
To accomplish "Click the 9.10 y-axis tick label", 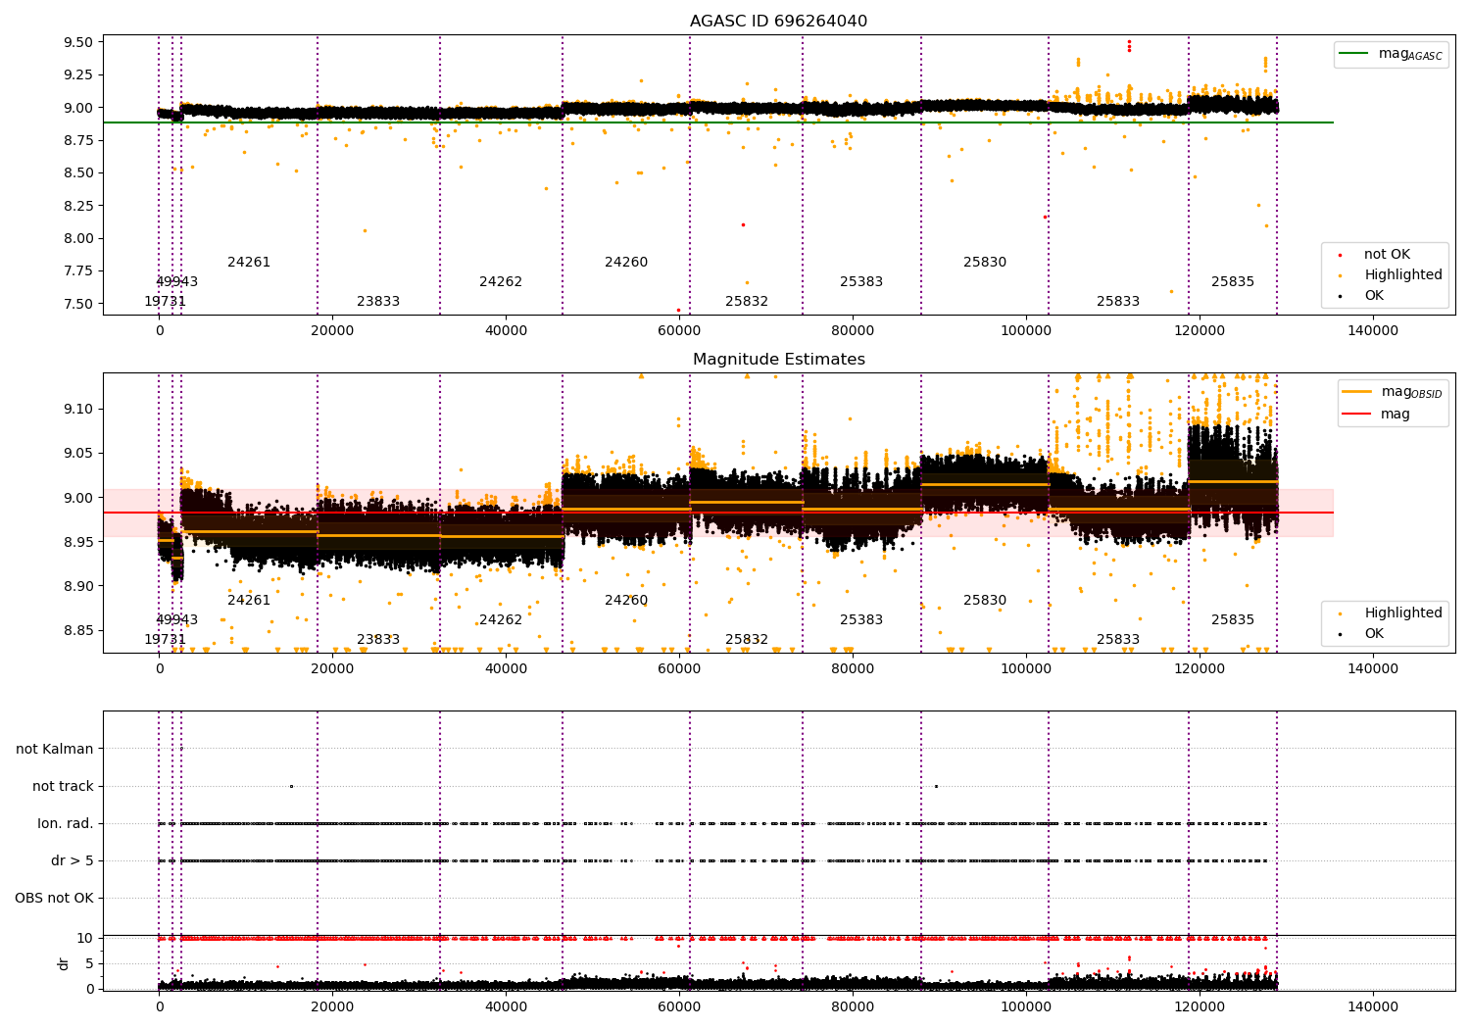I will click(x=79, y=409).
